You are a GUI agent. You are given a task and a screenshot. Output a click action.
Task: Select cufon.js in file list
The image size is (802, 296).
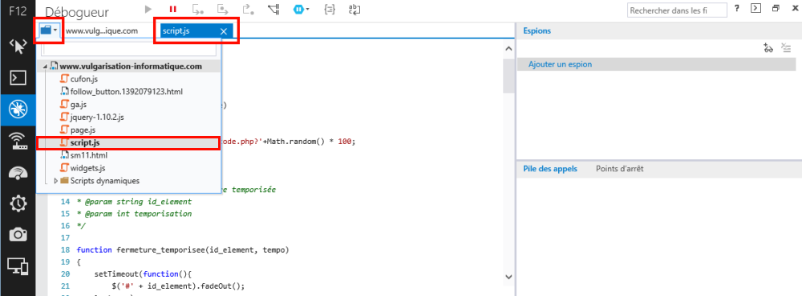pyautogui.click(x=84, y=78)
